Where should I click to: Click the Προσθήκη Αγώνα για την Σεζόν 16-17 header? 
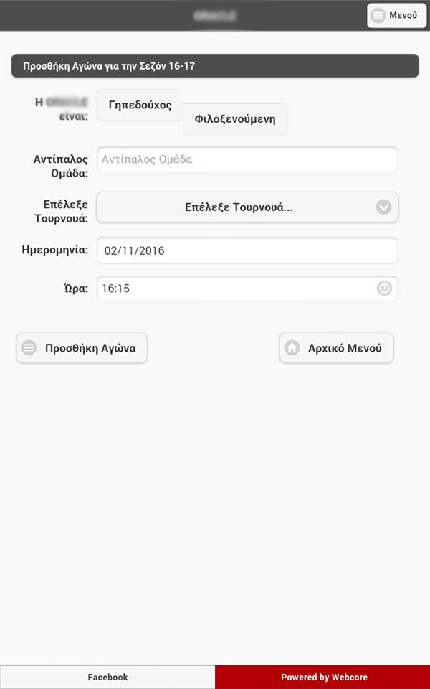pyautogui.click(x=215, y=66)
